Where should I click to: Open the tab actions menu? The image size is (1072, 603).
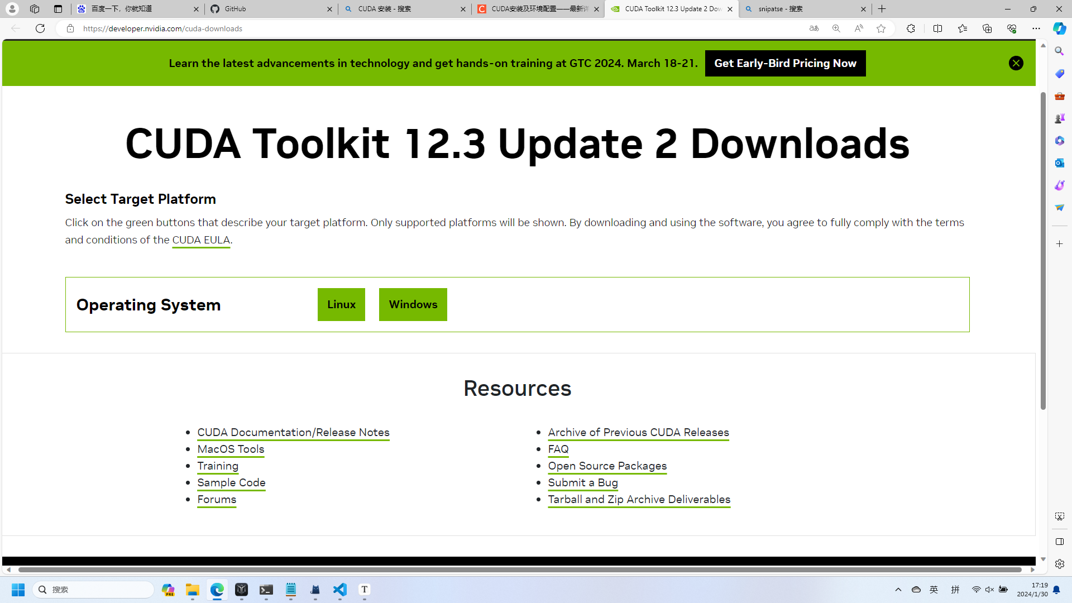point(58,9)
